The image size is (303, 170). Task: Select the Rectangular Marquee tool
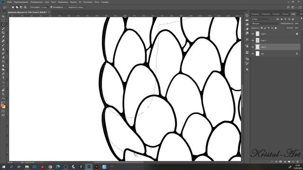pos(3,20)
